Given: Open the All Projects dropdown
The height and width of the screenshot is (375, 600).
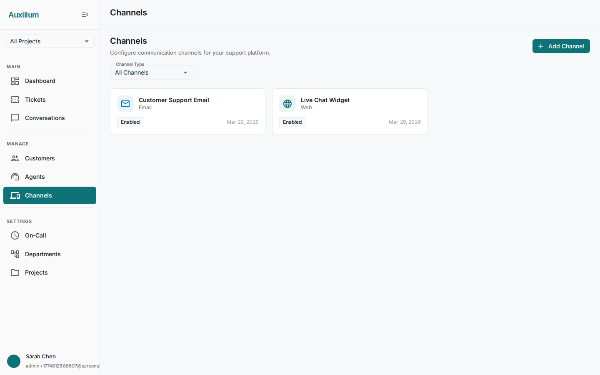Looking at the screenshot, I should 50,41.
